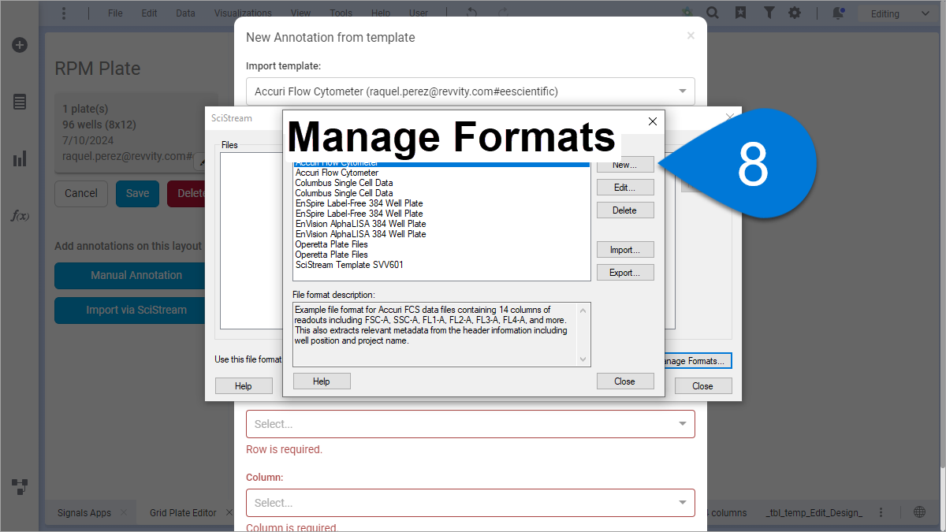The width and height of the screenshot is (946, 532).
Task: Open the Edit menu in the top bar
Action: coord(149,13)
